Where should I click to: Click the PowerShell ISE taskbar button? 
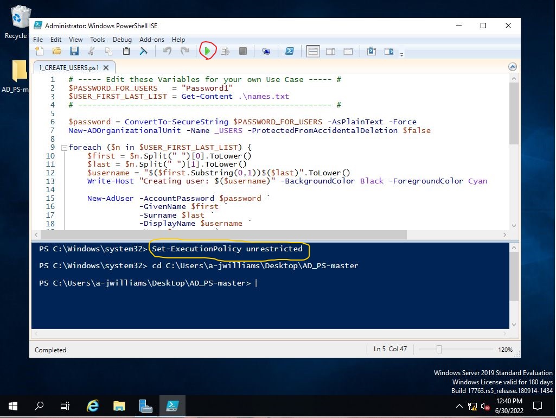tap(172, 406)
